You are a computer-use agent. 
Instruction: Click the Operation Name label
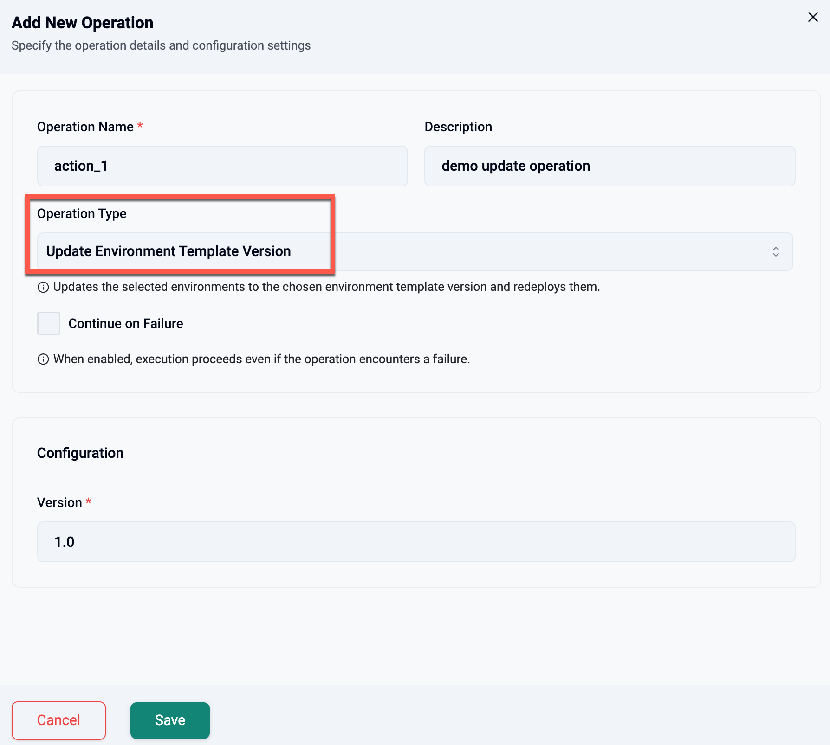point(85,127)
